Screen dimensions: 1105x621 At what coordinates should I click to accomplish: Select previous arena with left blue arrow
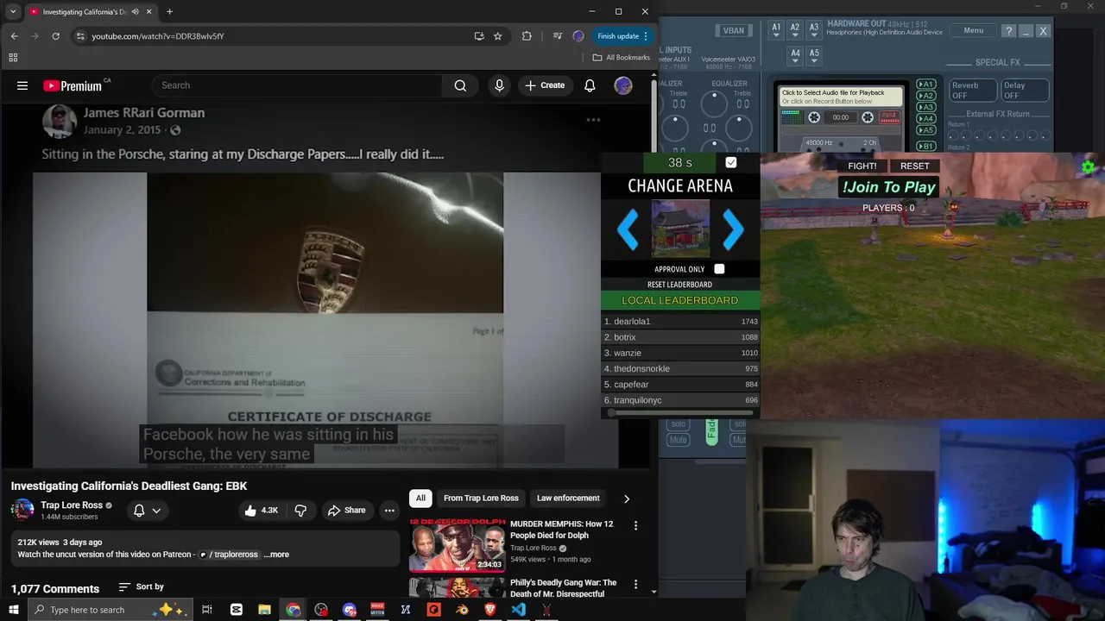click(628, 229)
